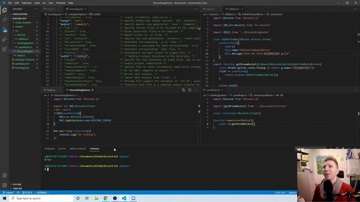360x202 pixels.
Task: Expand the Open Editors section
Action: 19,14
